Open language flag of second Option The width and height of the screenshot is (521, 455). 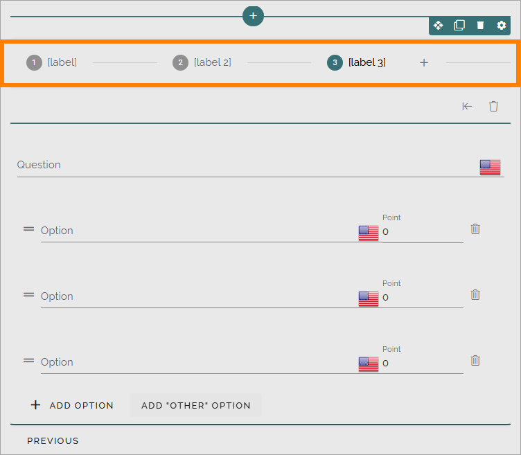368,298
